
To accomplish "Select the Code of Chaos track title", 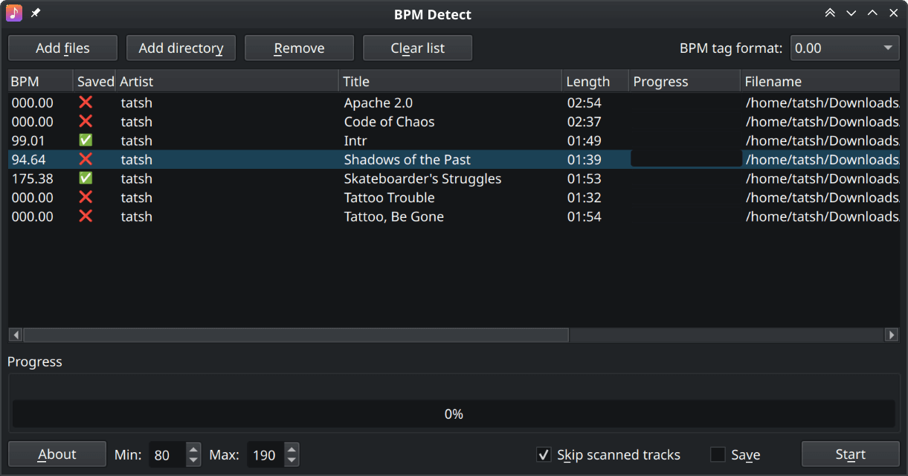I will coord(389,121).
